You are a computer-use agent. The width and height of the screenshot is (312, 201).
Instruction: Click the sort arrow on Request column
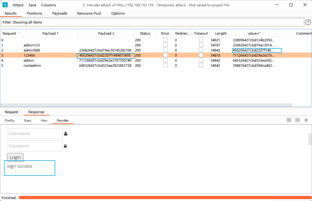click(19, 33)
